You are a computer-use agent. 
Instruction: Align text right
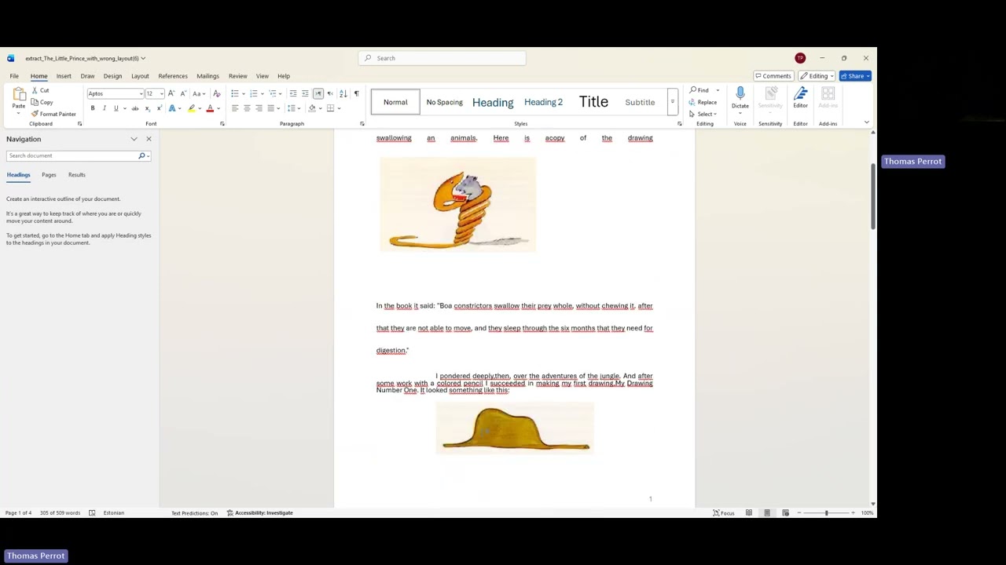tap(259, 108)
